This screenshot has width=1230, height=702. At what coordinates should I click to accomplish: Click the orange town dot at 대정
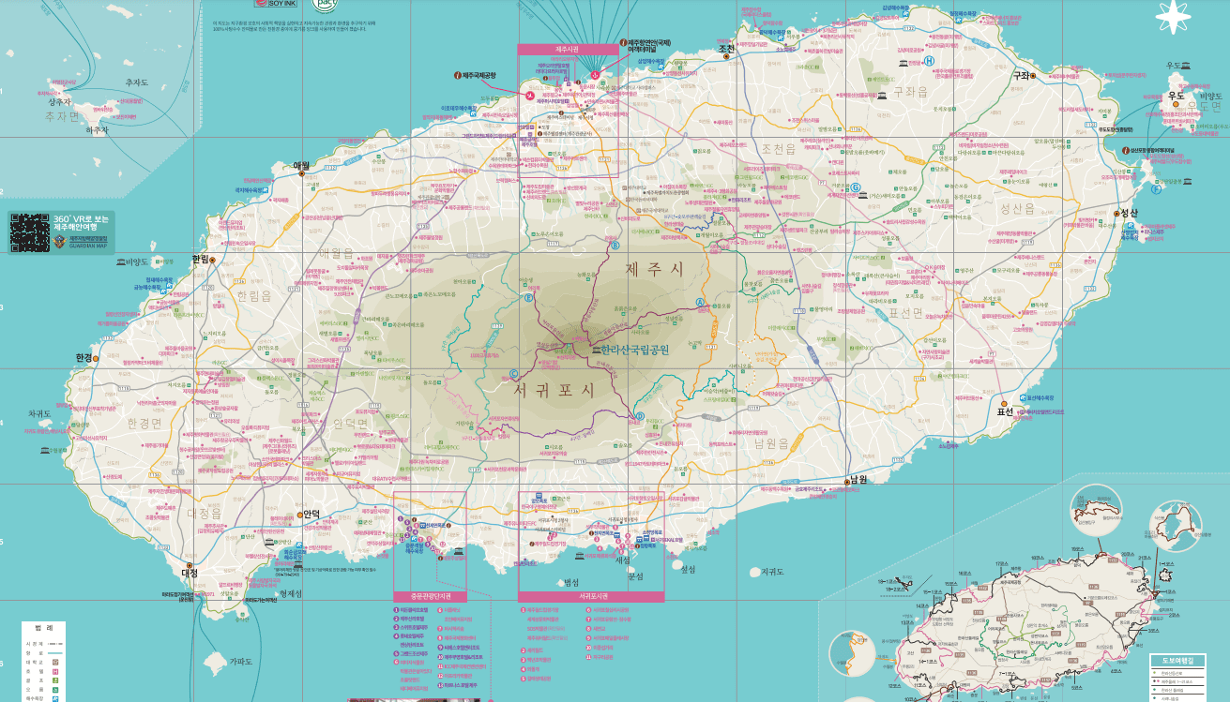click(x=191, y=565)
